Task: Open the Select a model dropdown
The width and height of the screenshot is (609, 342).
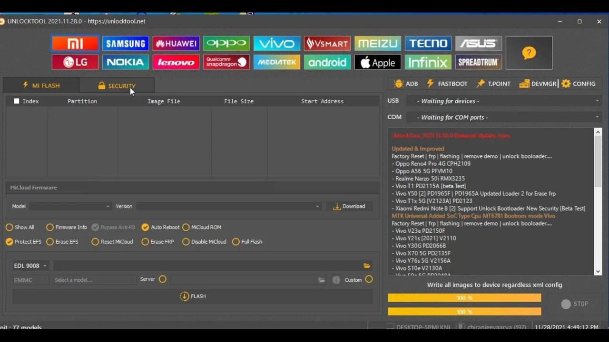Action: pos(94,280)
